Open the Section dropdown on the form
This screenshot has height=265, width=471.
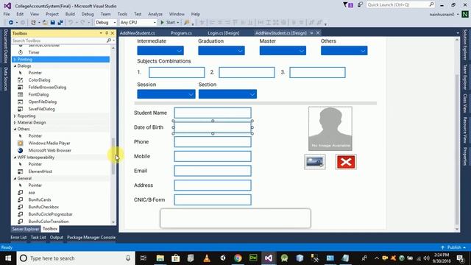click(x=227, y=94)
